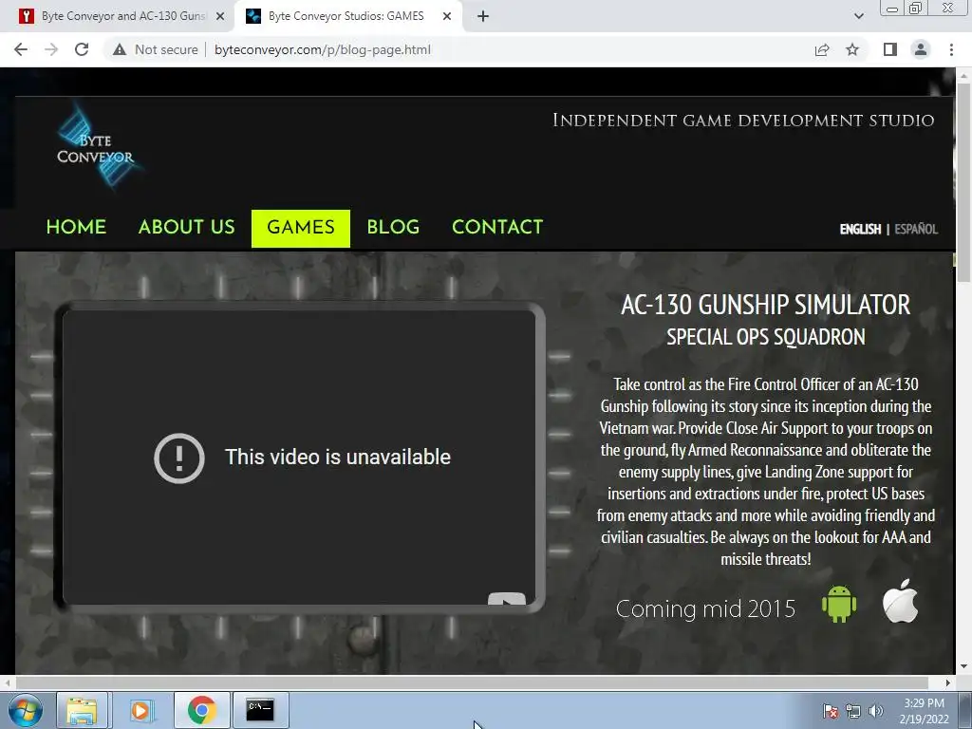This screenshot has width=972, height=729.
Task: Click the INDEPENDENT GAME DEVELOPMENT STUDIO tagline
Action: tap(743, 121)
